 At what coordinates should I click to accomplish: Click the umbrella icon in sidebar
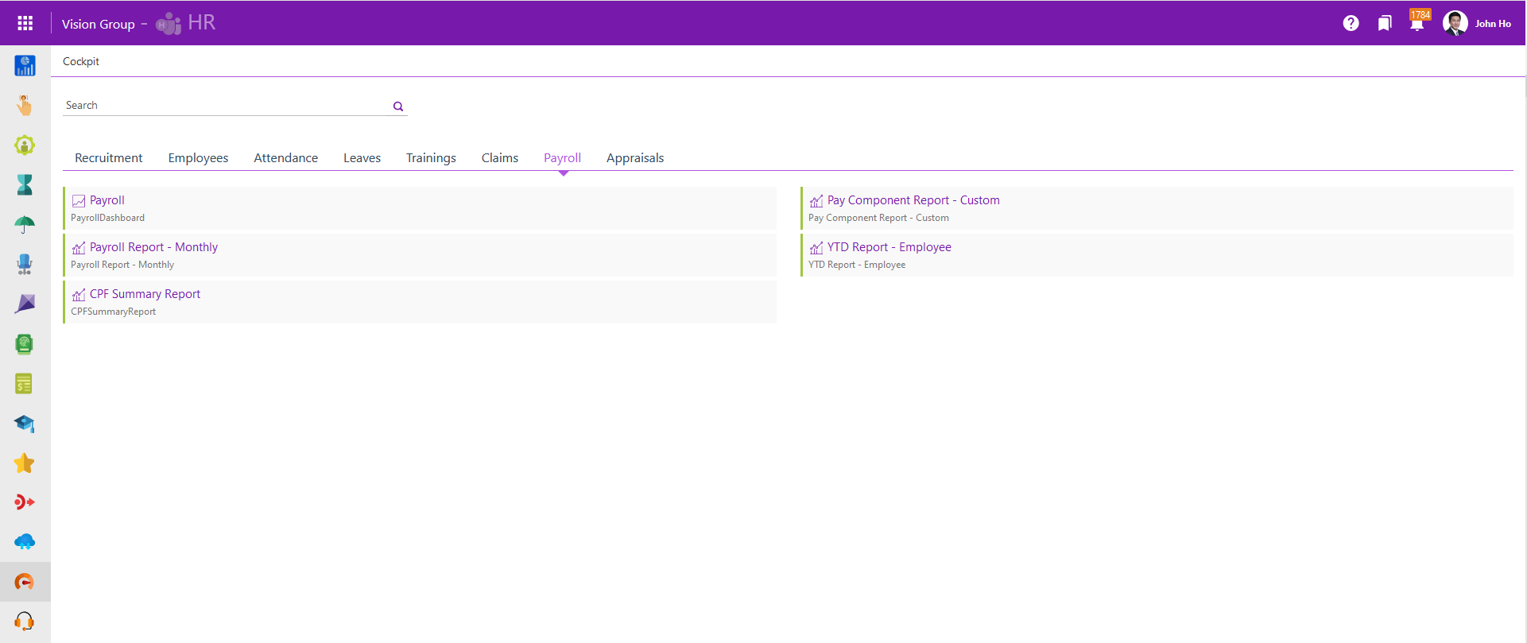point(25,225)
